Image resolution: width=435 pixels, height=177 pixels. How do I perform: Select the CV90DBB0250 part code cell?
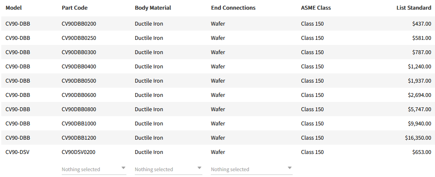pos(79,38)
